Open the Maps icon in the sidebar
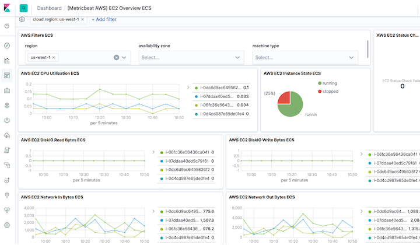The image size is (420, 245). point(7,106)
